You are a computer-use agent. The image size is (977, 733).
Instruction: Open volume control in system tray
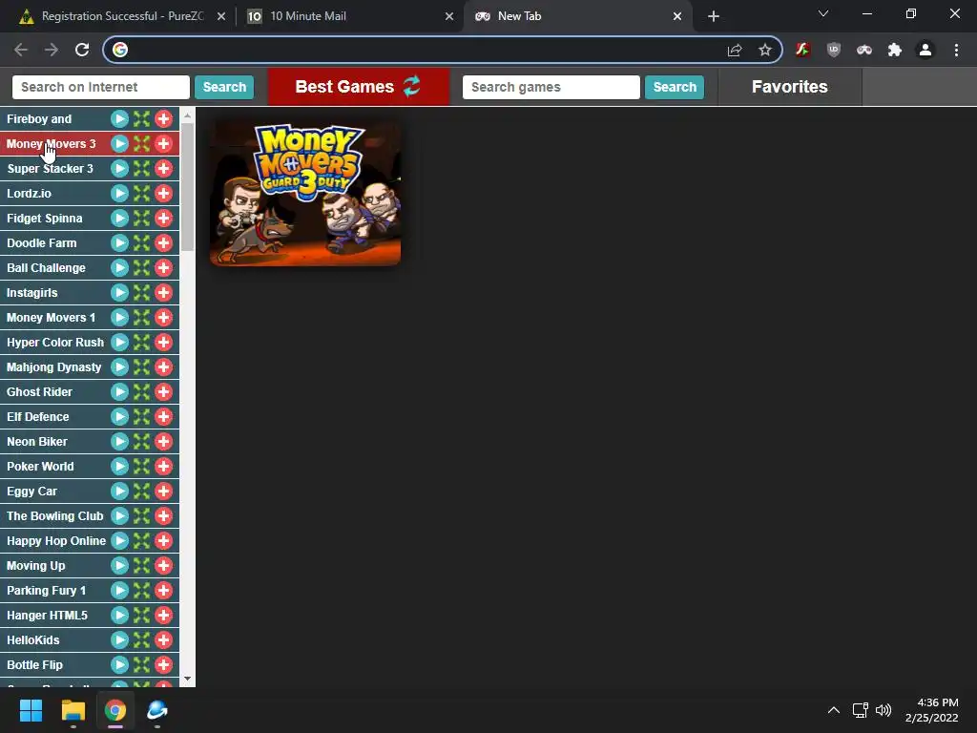[x=883, y=710]
